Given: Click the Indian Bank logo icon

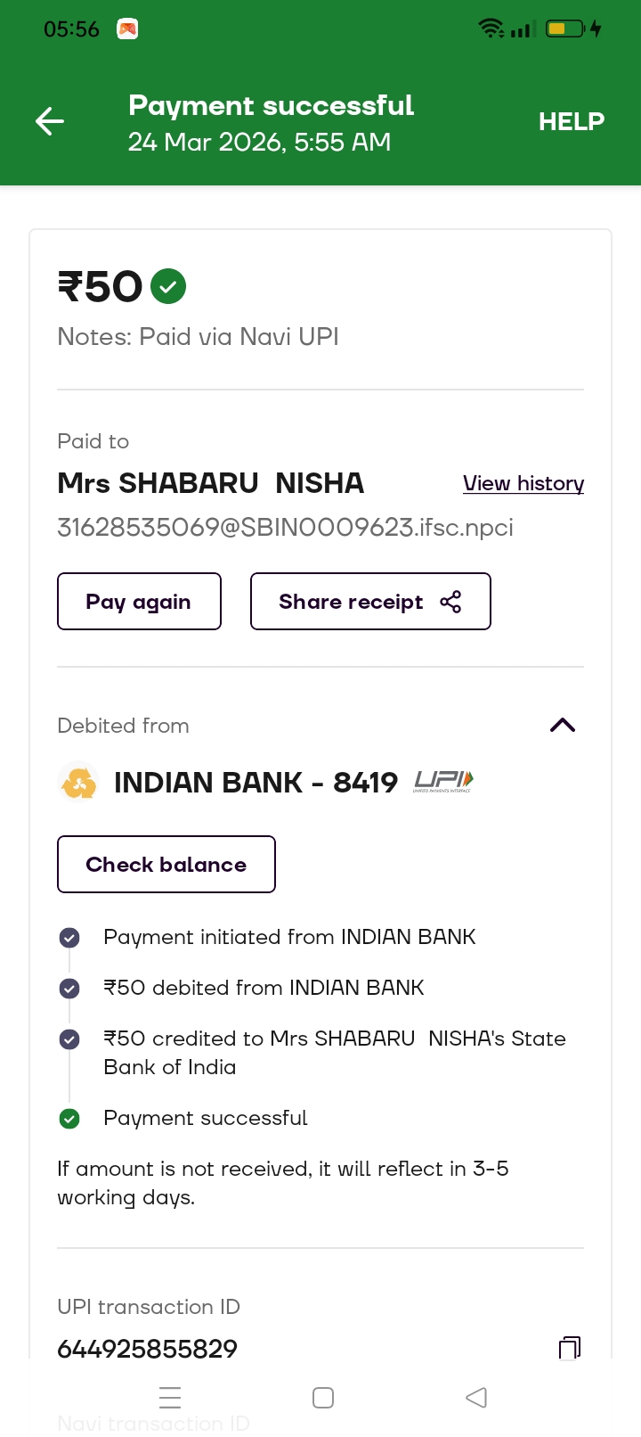Looking at the screenshot, I should tap(78, 783).
